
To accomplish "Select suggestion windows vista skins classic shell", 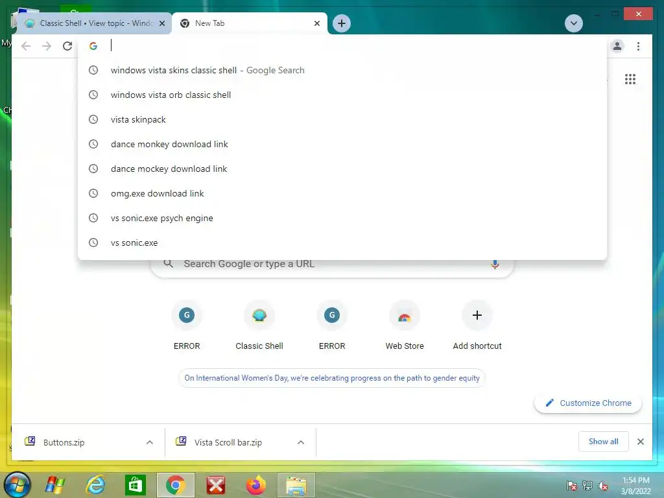I will [x=342, y=70].
